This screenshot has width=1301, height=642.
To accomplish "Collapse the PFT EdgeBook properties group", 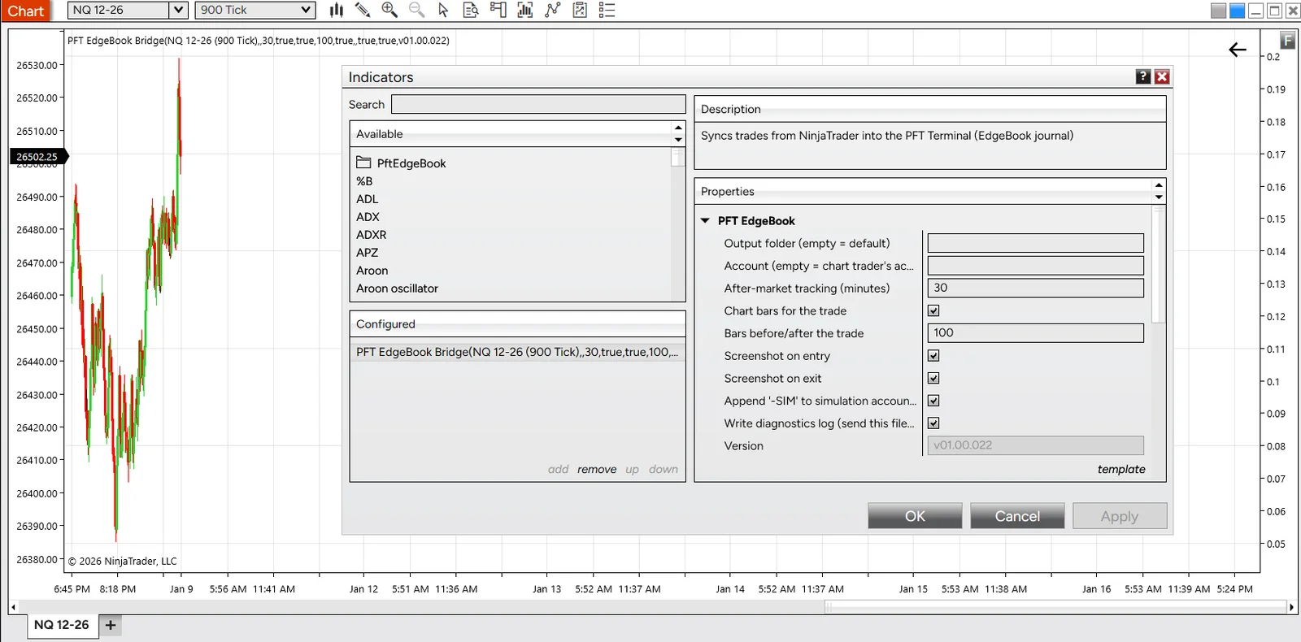I will coord(705,221).
